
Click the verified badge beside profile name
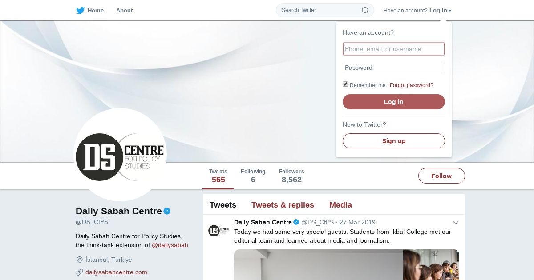[167, 211]
